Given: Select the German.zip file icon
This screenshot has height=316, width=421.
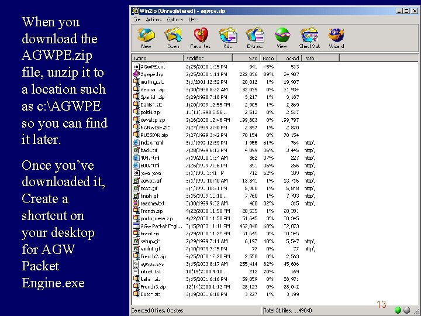Looking at the screenshot, I should (x=136, y=89).
